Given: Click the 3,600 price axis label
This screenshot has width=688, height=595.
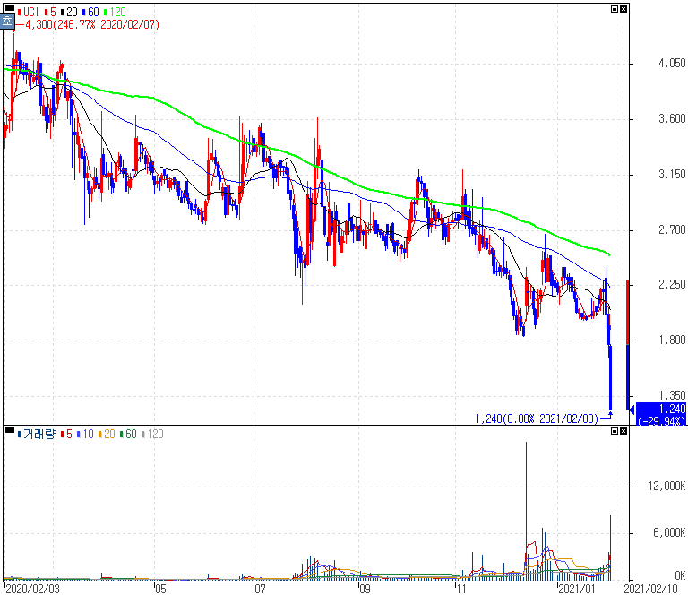Looking at the screenshot, I should point(672,118).
